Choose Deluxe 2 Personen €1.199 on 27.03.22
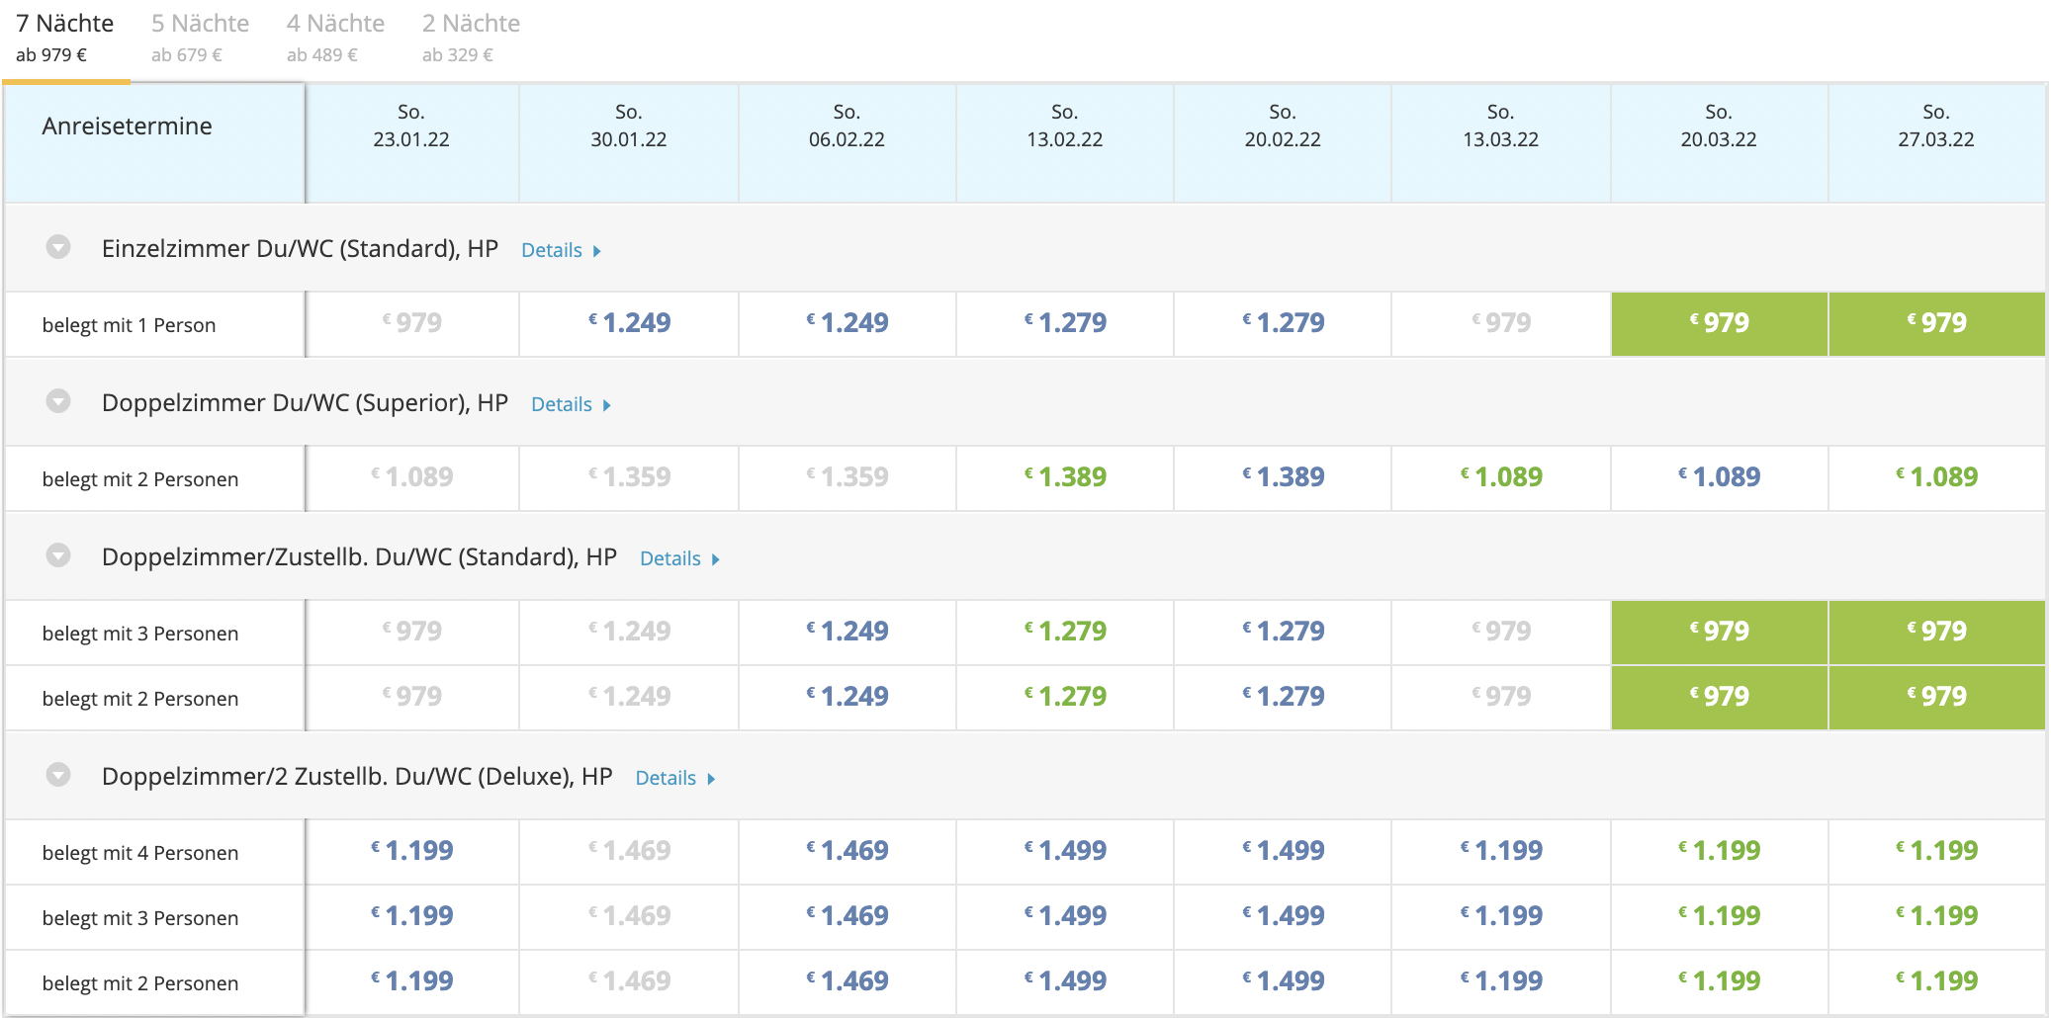 1936,981
